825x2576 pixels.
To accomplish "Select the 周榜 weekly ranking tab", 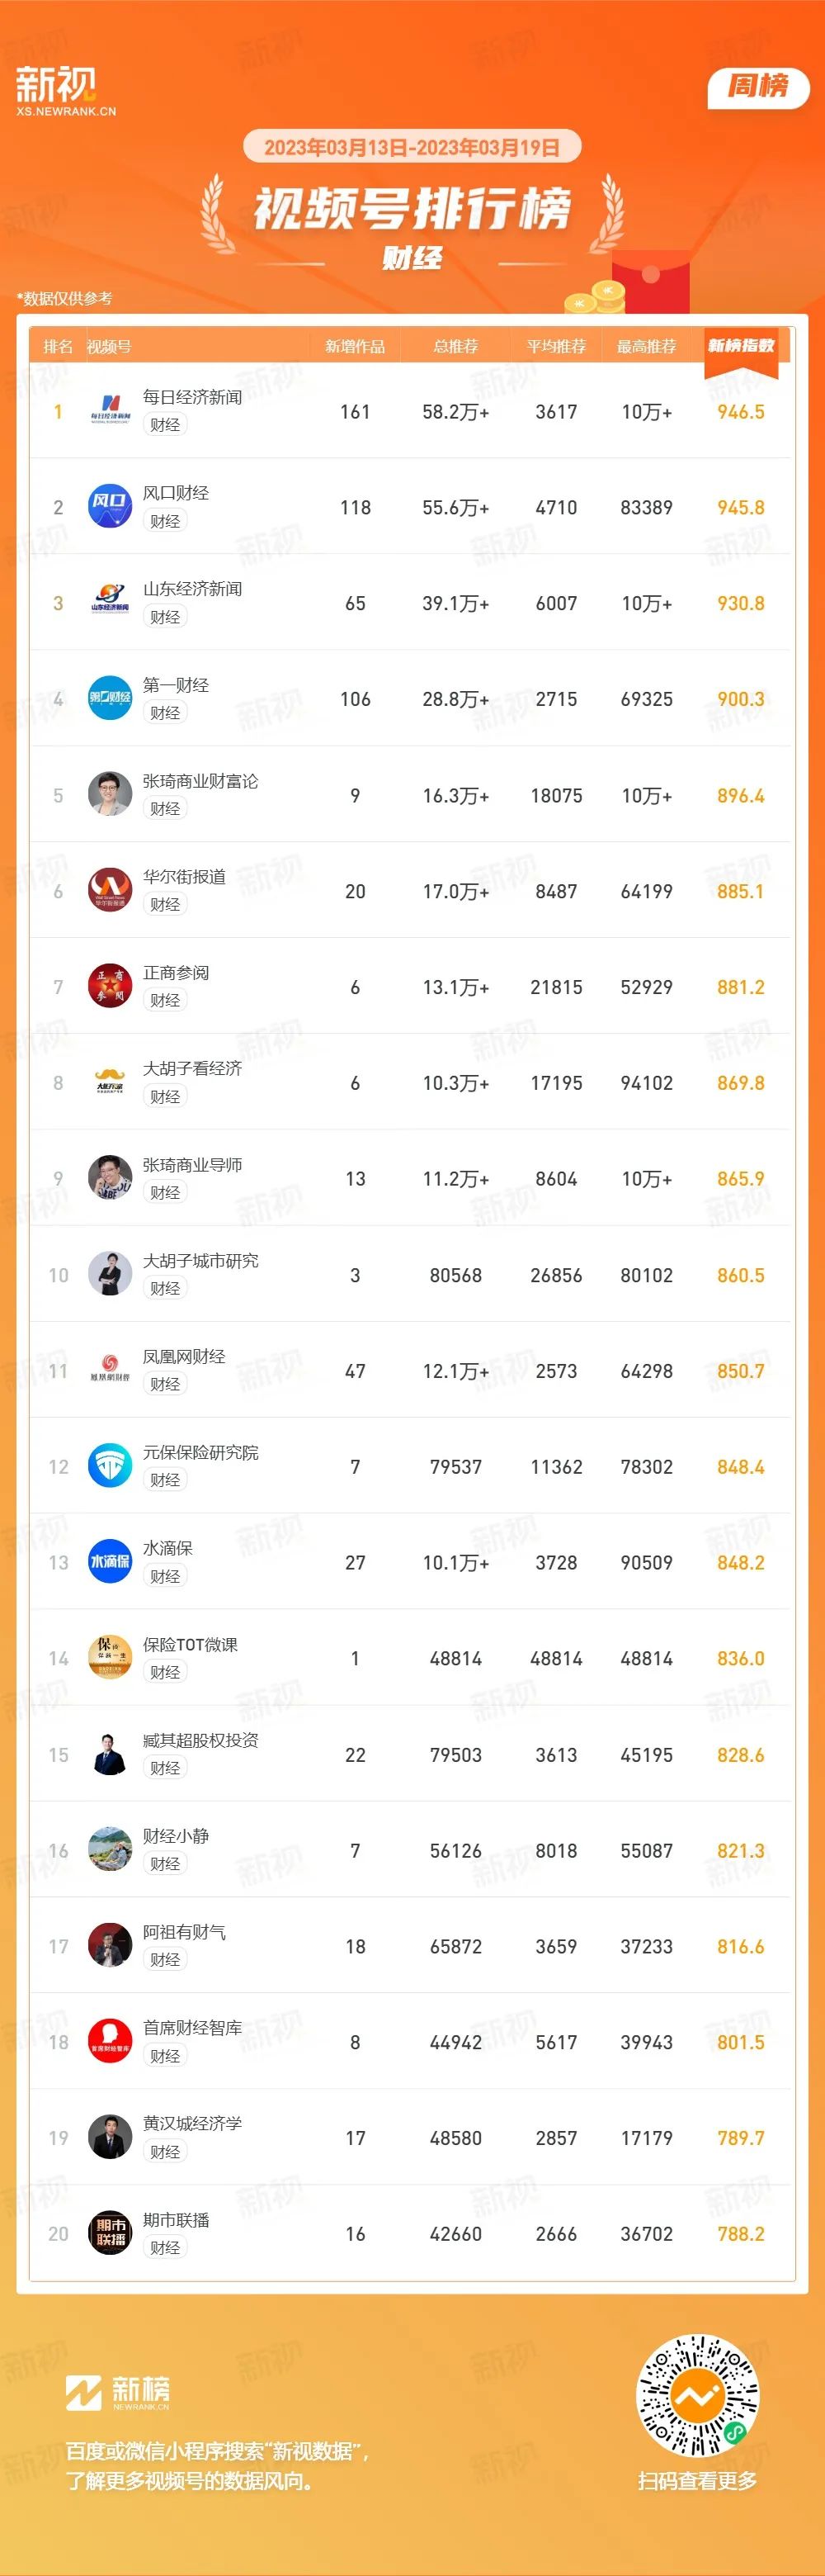I will tap(758, 88).
